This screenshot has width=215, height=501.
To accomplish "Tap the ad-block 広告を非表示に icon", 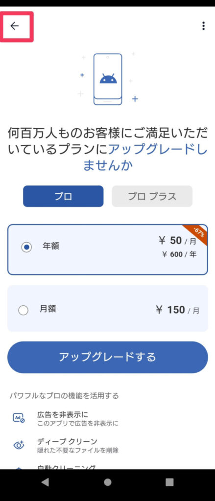I will tap(19, 418).
